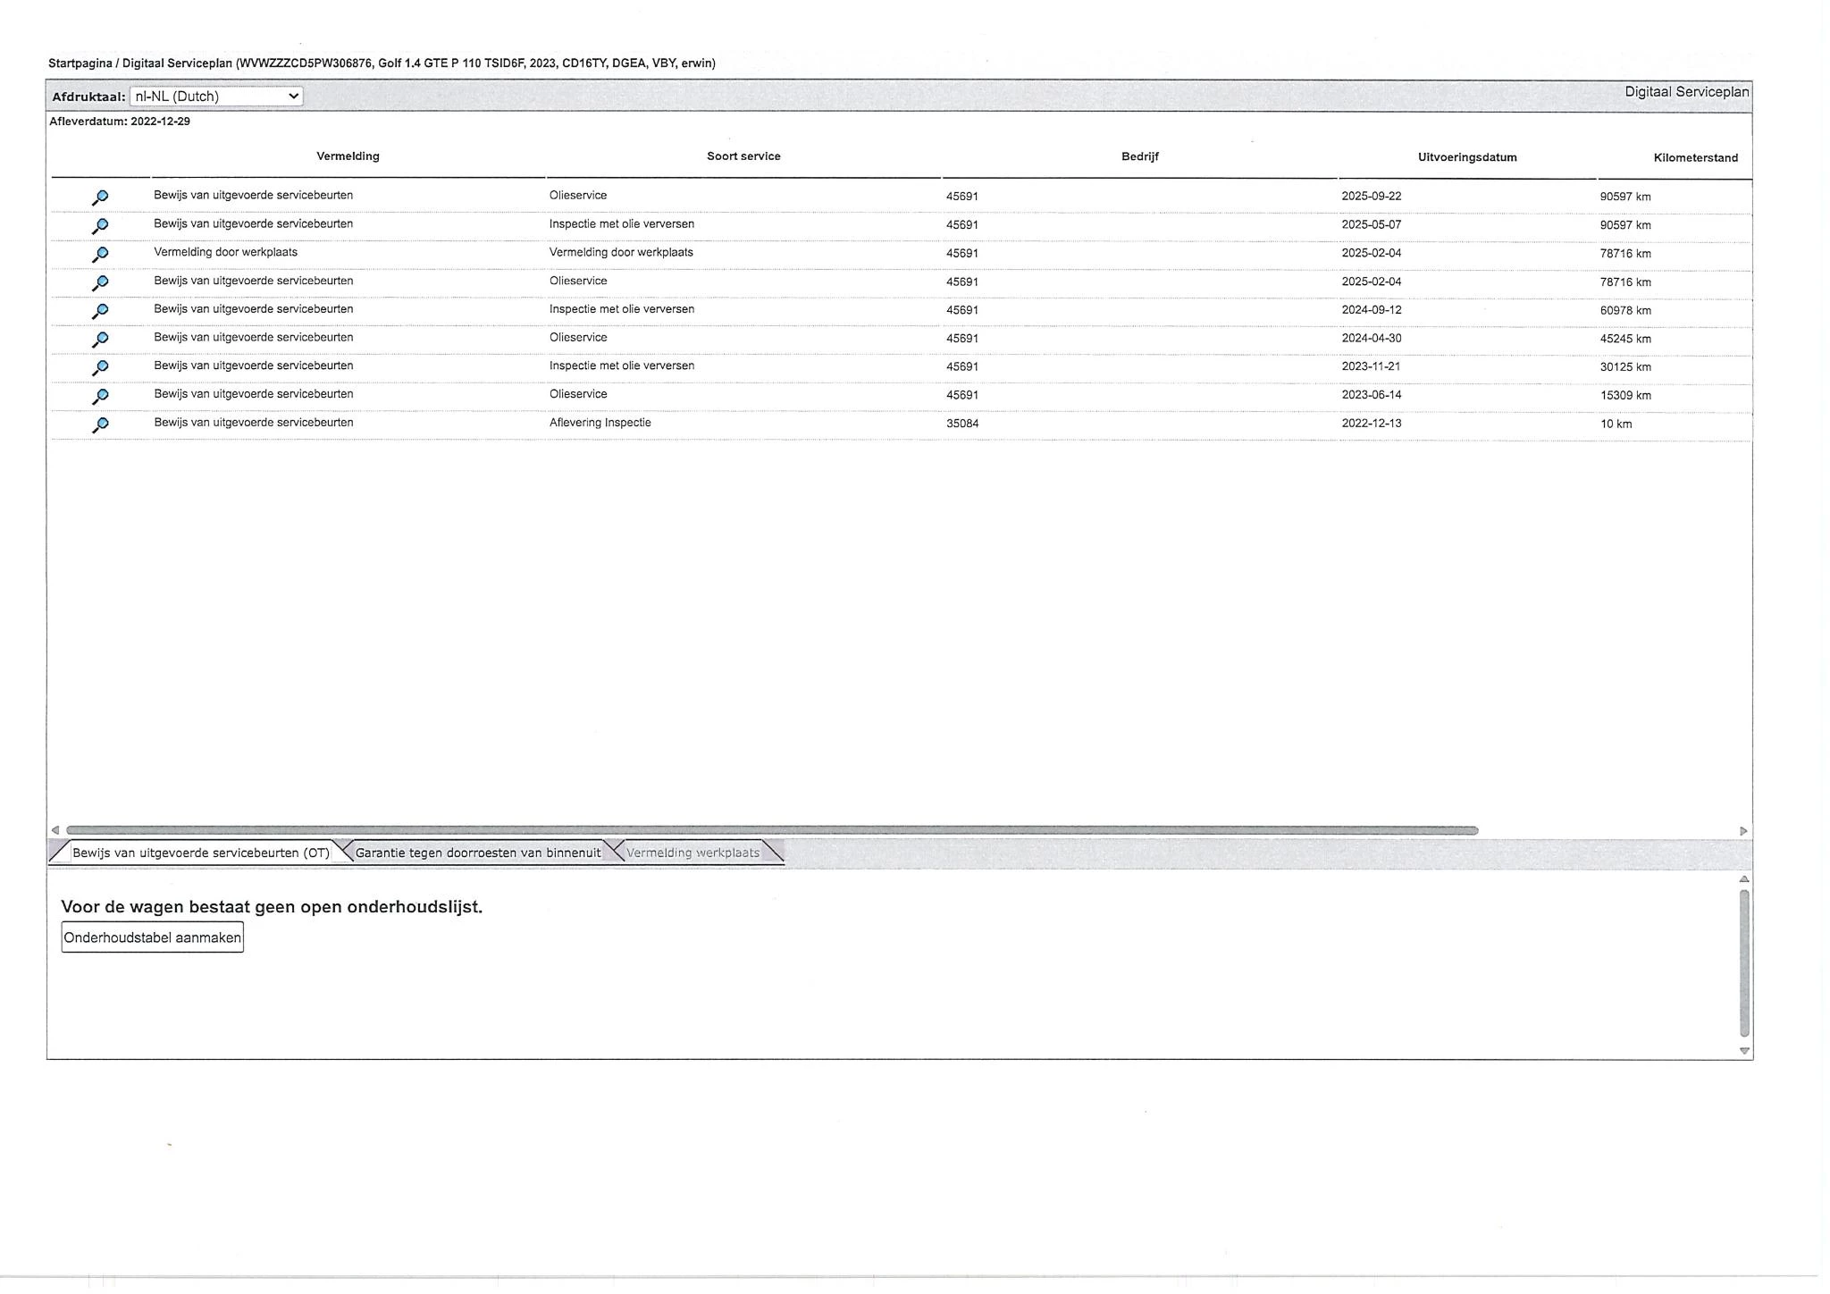Open magnifier for 78716 km Olieservice row

point(100,283)
